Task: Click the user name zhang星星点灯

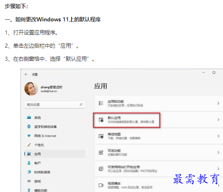Action: coord(51,87)
